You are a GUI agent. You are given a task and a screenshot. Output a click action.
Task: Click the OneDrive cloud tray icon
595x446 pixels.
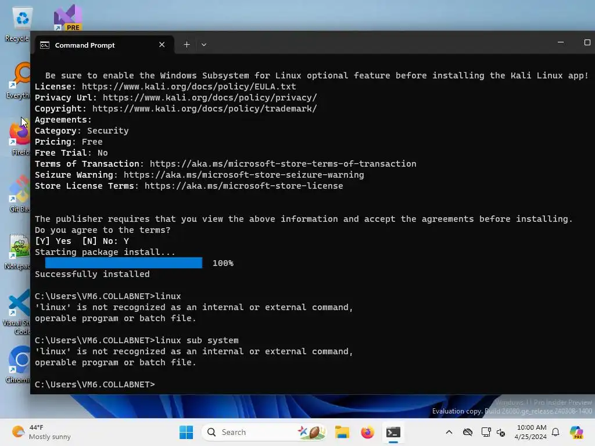[x=468, y=432]
